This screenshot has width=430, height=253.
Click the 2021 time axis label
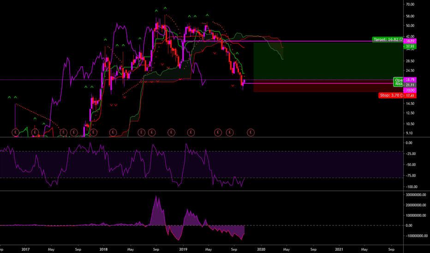coord(339,249)
